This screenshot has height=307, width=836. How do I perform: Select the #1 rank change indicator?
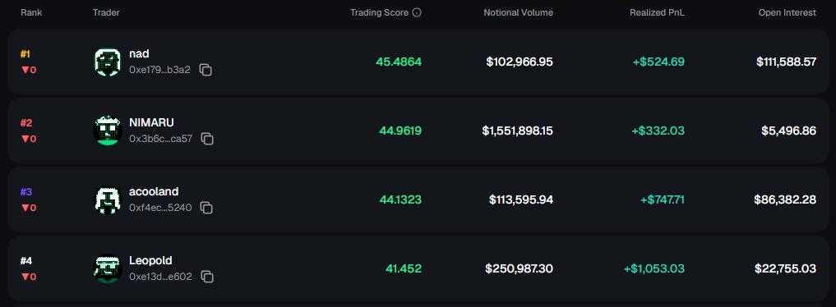pyautogui.click(x=29, y=70)
